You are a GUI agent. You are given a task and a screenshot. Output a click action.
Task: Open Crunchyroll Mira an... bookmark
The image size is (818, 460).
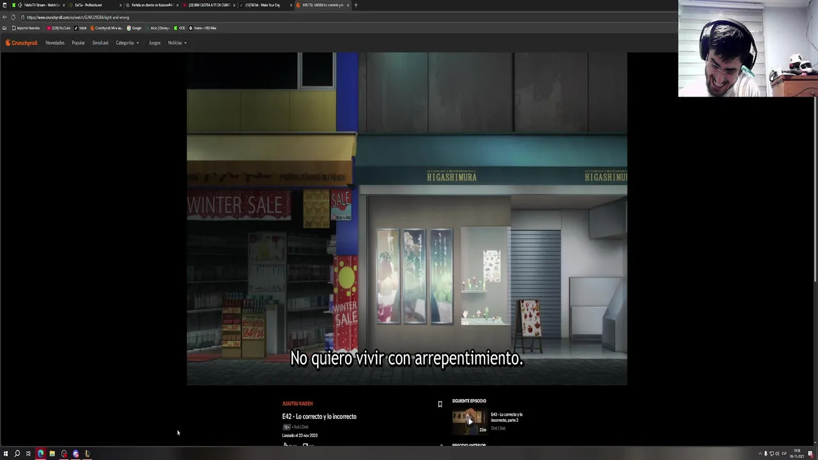pyautogui.click(x=107, y=28)
